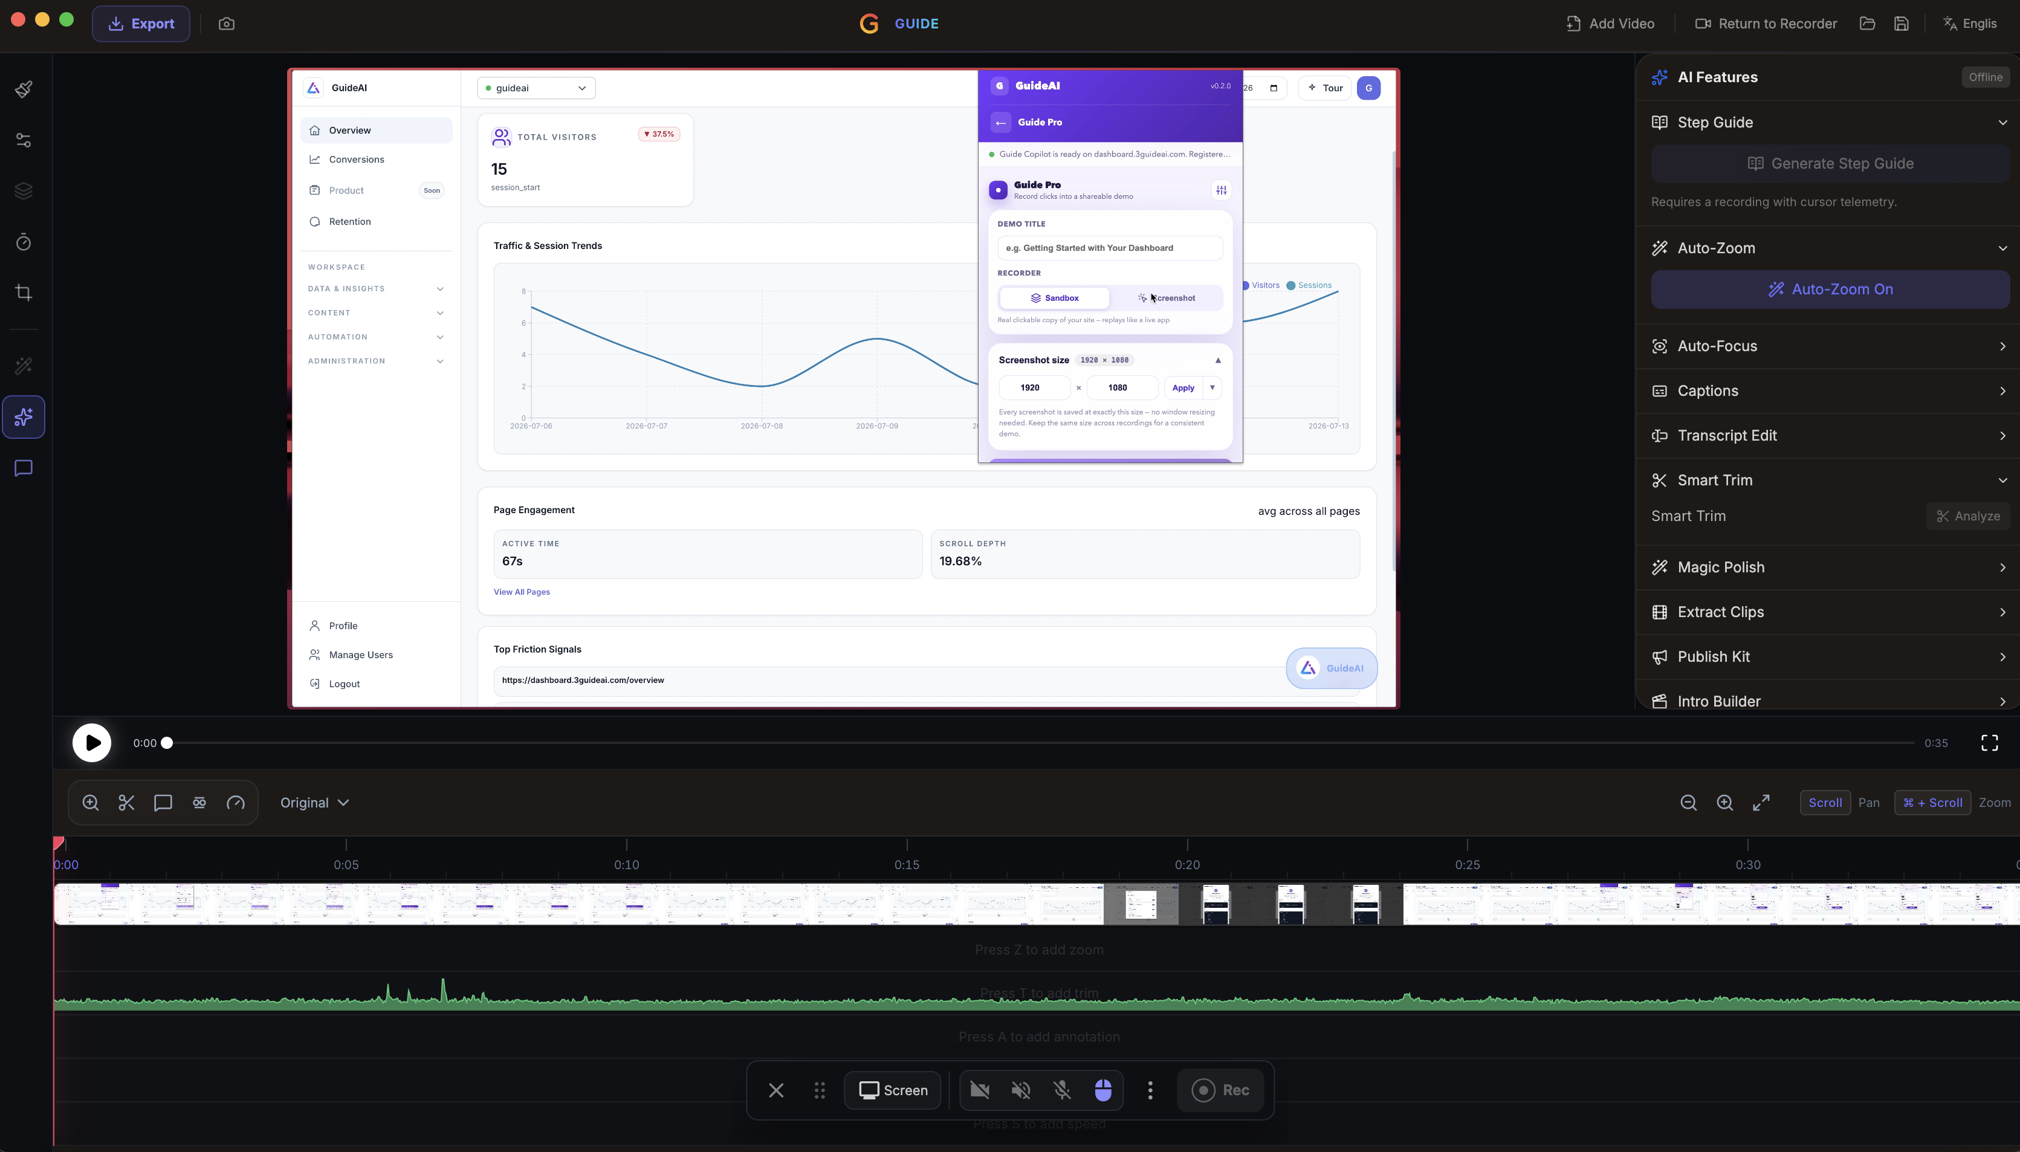The height and width of the screenshot is (1152, 2020).
Task: Select Pan mode for timeline
Action: [1869, 802]
